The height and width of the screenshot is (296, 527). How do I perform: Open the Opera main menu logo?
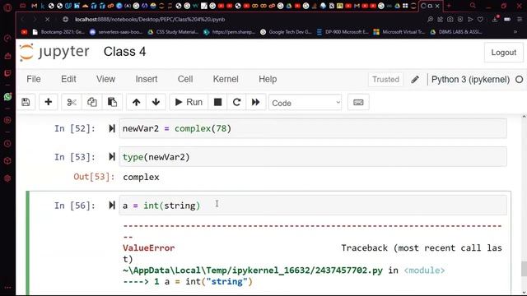(x=7, y=7)
